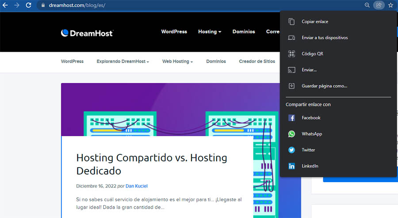The width and height of the screenshot is (398, 218).
Task: Expand Web Hosting dropdown in secondary nav
Action: 177,61
